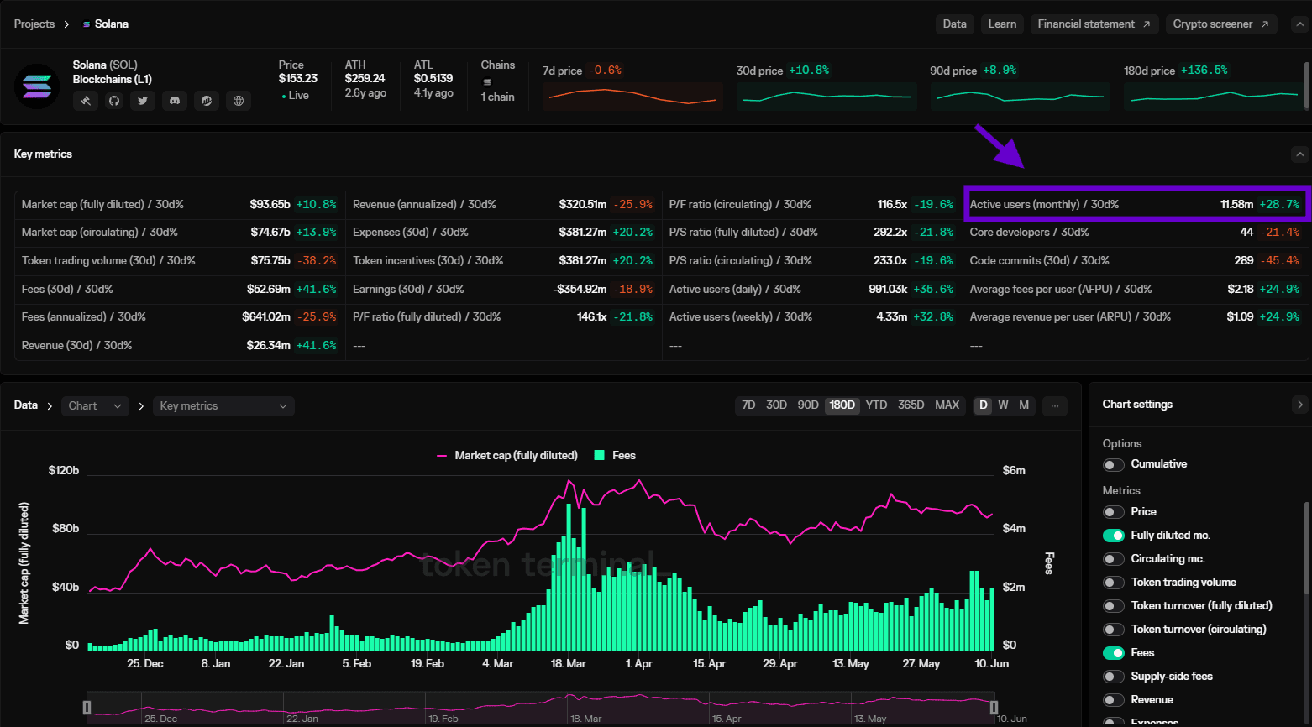Image resolution: width=1312 pixels, height=727 pixels.
Task: Open Solana's GitHub repository icon
Action: pos(114,101)
